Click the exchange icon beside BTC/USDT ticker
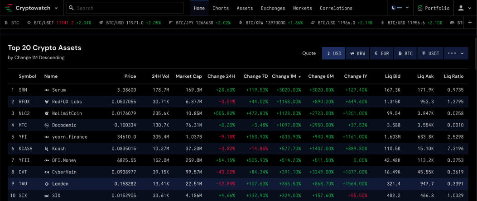Viewport: 477px width, 201px height. click(29, 23)
